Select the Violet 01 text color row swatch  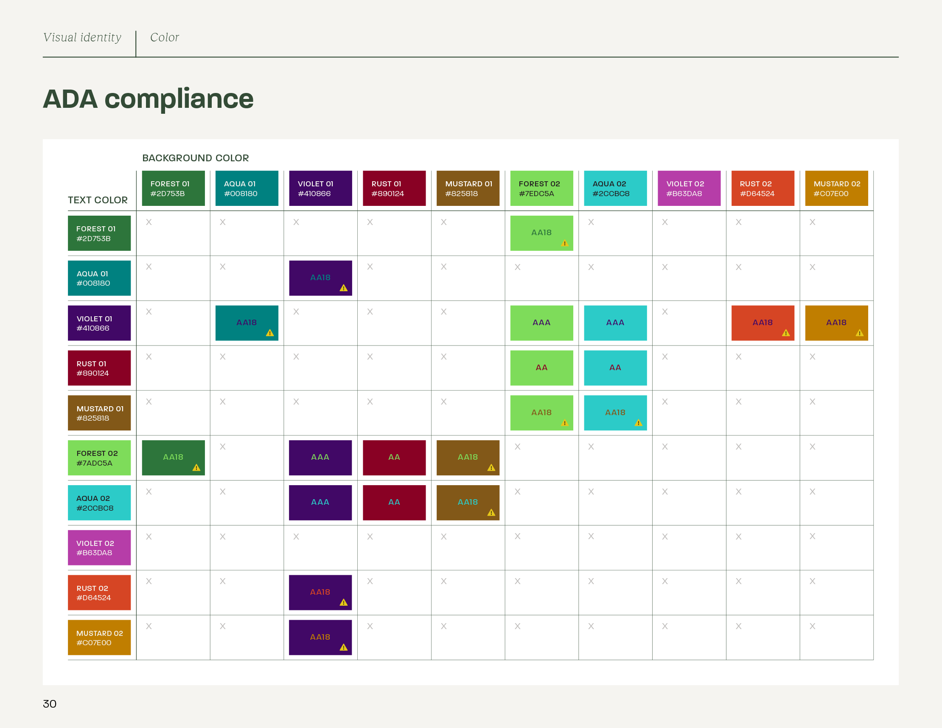click(x=99, y=323)
